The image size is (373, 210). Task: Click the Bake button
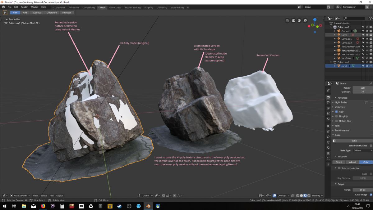coord(354,141)
